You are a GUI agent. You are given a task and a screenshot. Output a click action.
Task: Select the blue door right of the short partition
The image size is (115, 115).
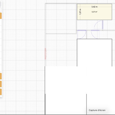[95, 34]
